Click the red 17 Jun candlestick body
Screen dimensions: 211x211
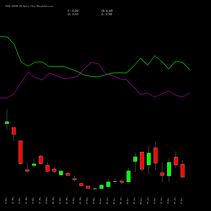pos(183,170)
